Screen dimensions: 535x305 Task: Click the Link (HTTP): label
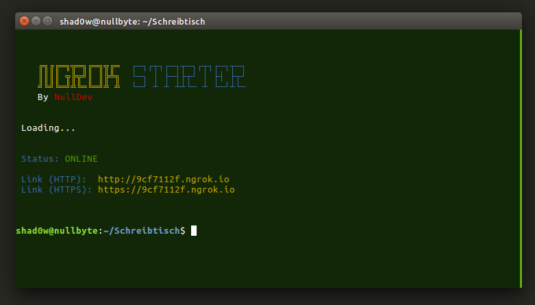(54, 180)
